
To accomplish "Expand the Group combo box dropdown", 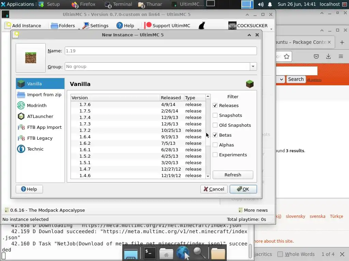I will pos(253,66).
